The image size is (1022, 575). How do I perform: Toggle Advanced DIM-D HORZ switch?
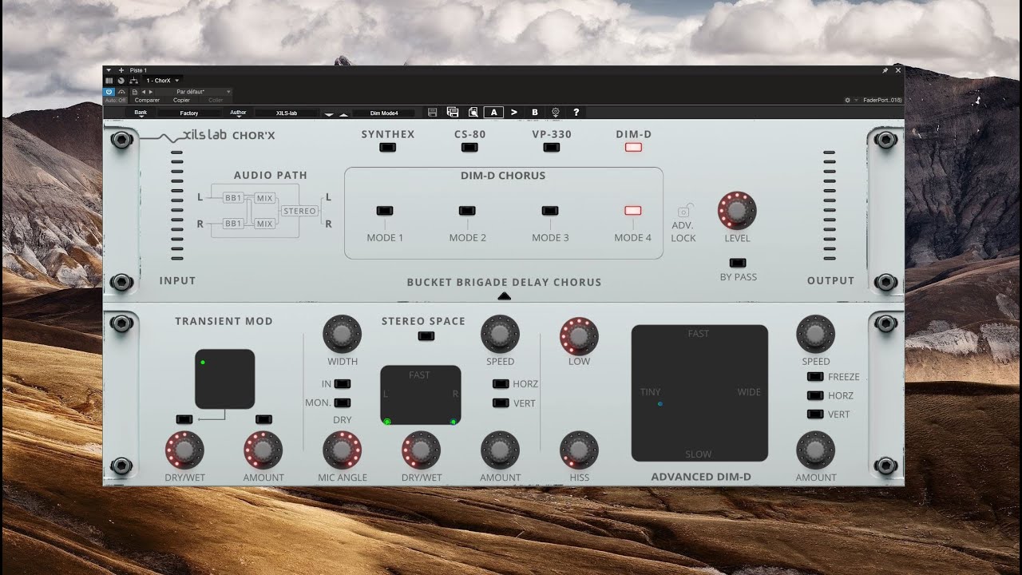(815, 395)
